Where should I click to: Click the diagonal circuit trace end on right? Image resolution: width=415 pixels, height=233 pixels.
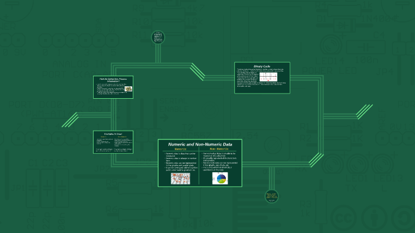(365, 112)
